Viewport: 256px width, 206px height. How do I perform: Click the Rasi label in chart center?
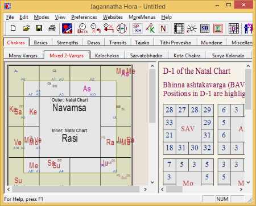click(70, 138)
